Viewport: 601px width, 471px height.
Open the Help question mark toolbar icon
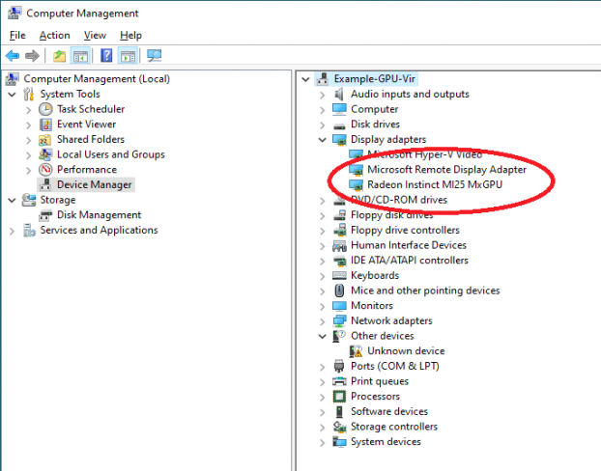[x=106, y=56]
